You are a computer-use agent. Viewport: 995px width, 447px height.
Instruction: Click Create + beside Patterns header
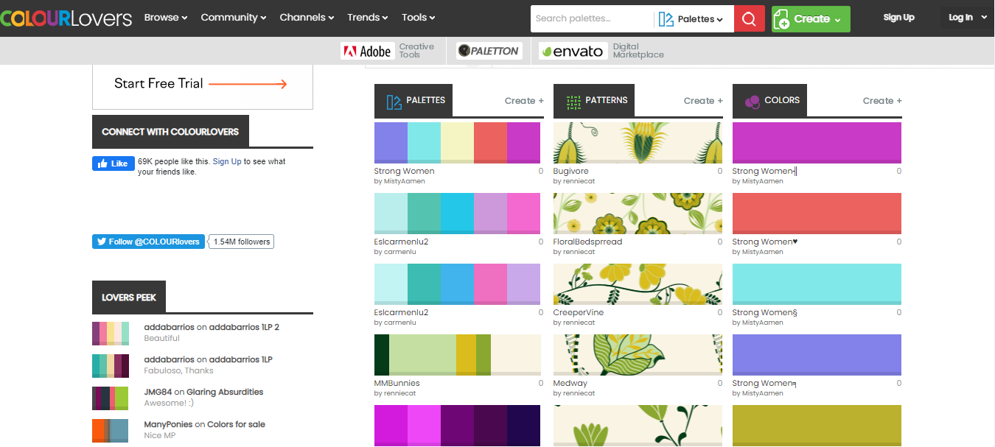tap(703, 101)
